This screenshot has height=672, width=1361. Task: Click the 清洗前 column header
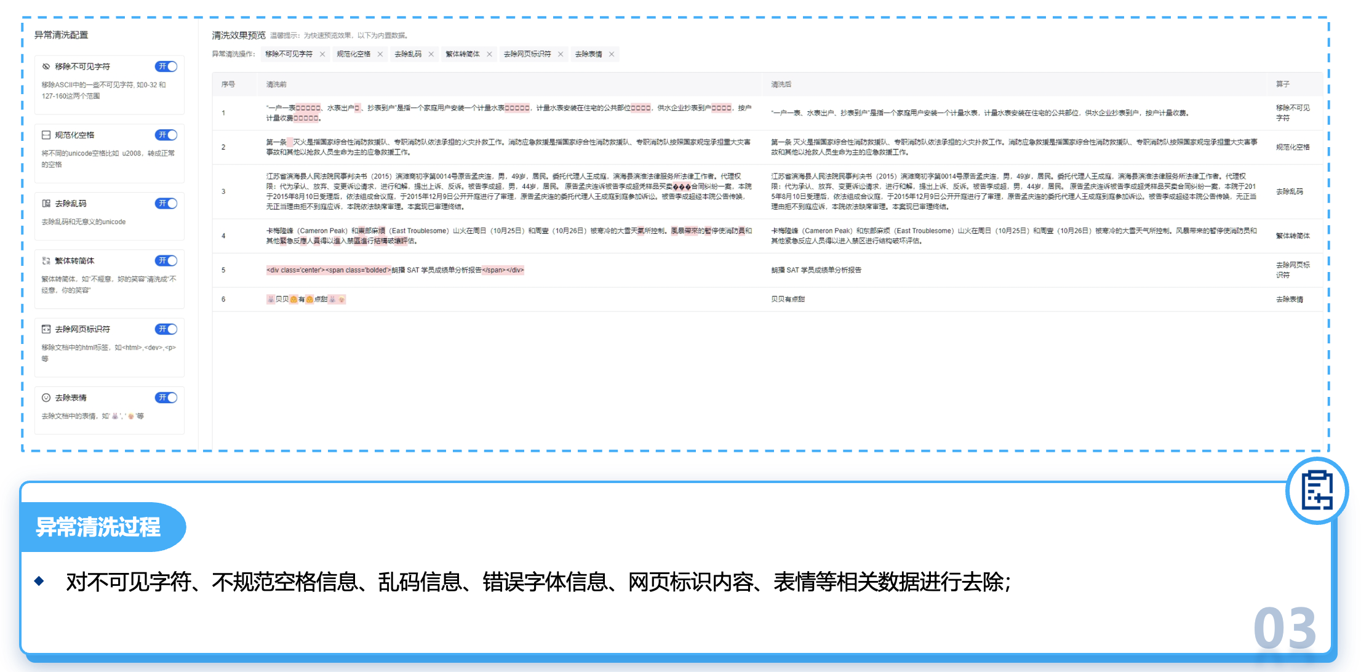click(x=276, y=84)
